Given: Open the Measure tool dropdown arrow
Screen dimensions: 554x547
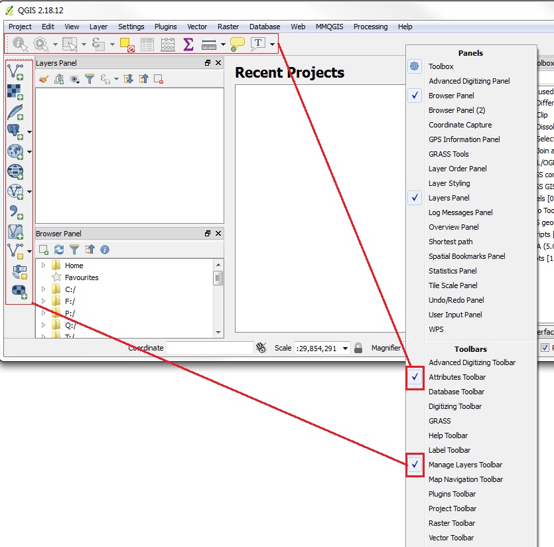Looking at the screenshot, I should click(x=223, y=44).
